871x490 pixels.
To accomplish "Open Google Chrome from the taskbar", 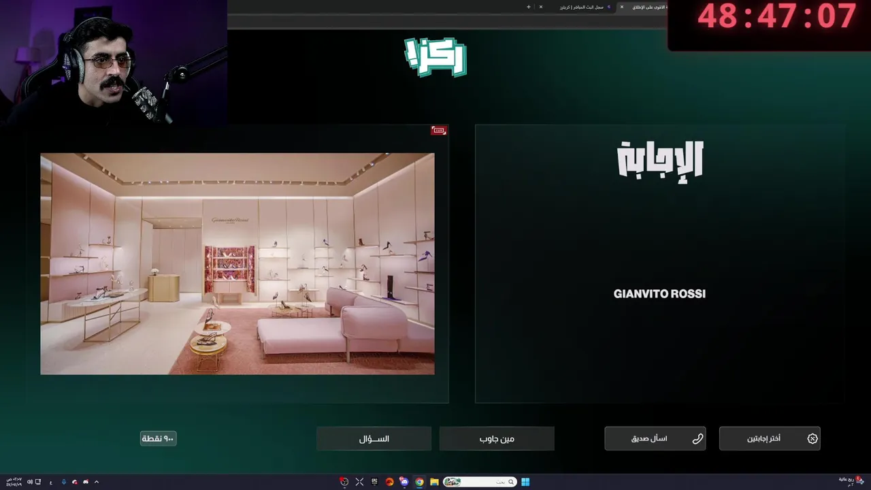I will tap(419, 482).
